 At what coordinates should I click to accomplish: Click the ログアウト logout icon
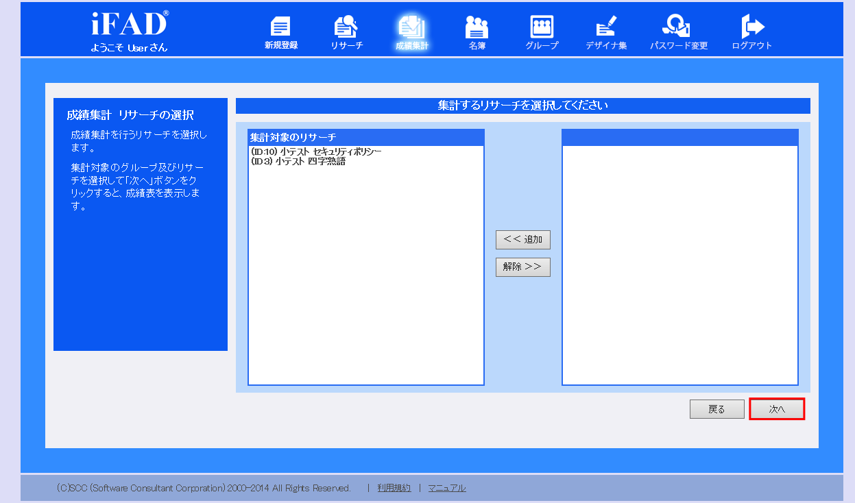(752, 33)
